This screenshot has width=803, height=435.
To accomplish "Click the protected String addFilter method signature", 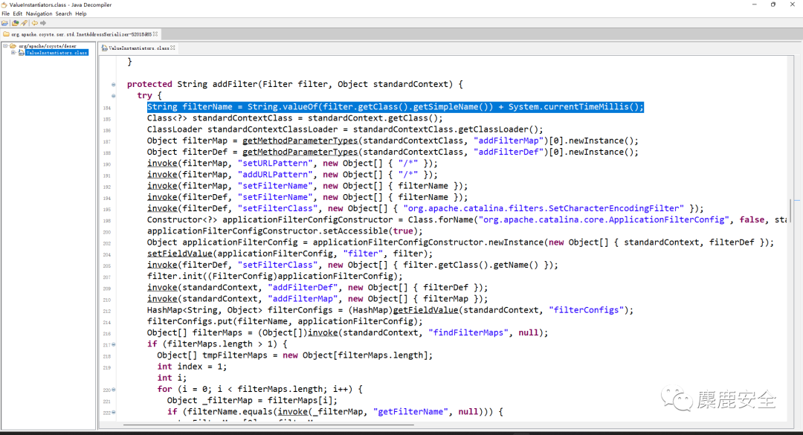I will click(x=295, y=85).
